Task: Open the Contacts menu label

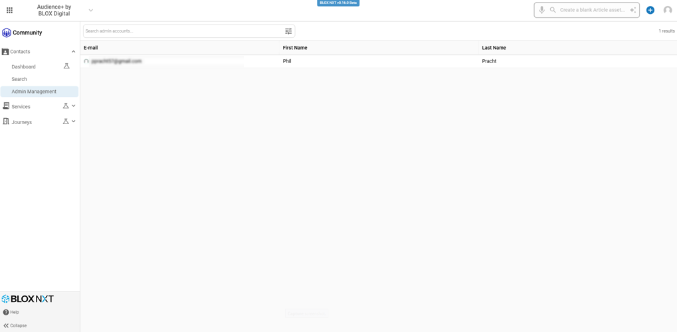Action: click(21, 51)
